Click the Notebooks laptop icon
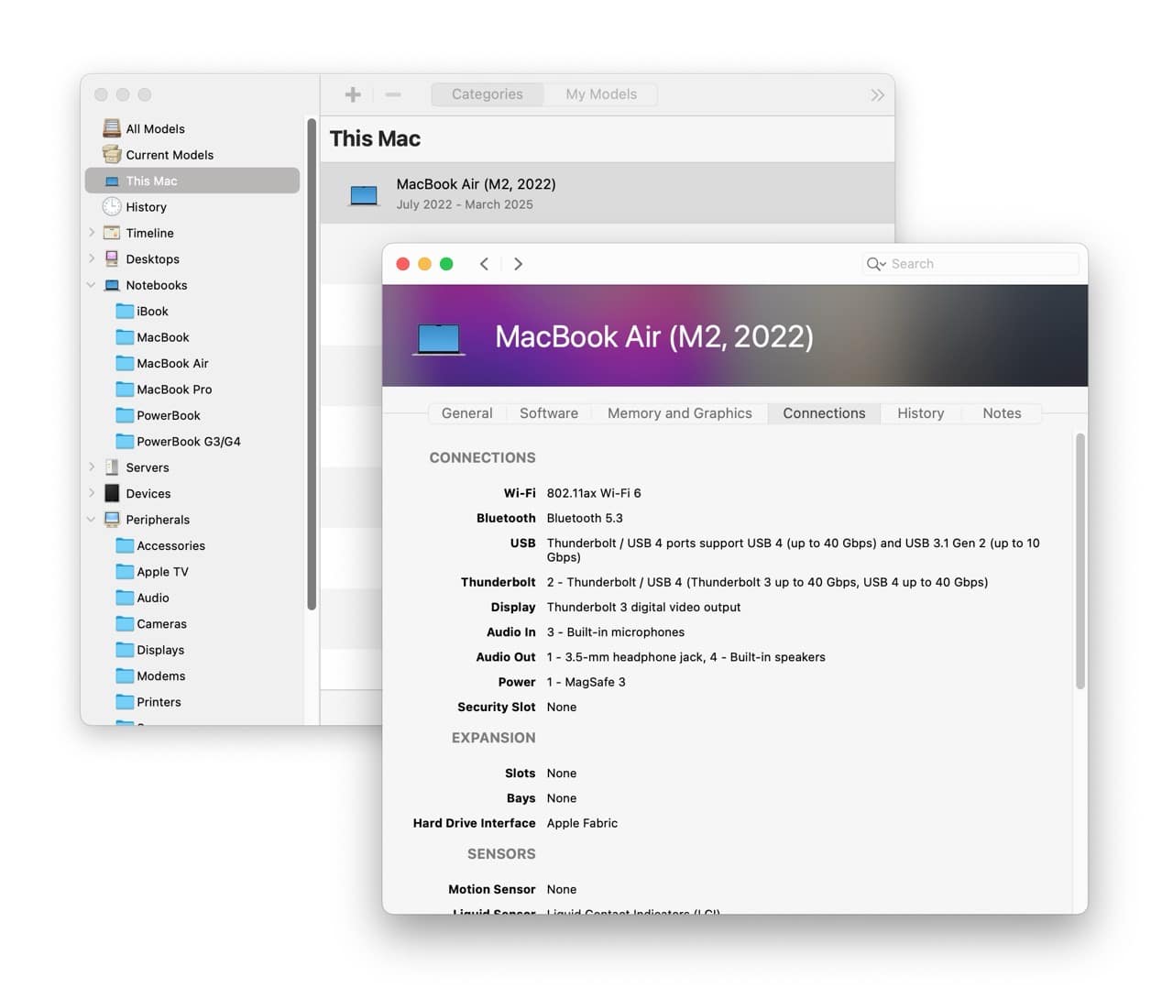The height and width of the screenshot is (999, 1173). tap(112, 285)
